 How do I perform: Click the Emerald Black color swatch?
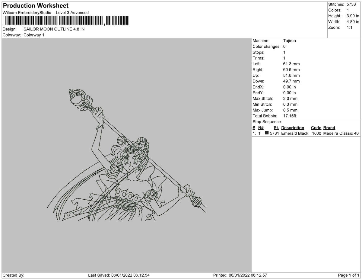pos(267,133)
